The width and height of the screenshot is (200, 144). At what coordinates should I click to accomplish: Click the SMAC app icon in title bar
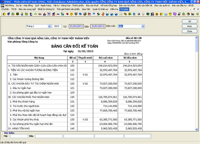(2, 2)
